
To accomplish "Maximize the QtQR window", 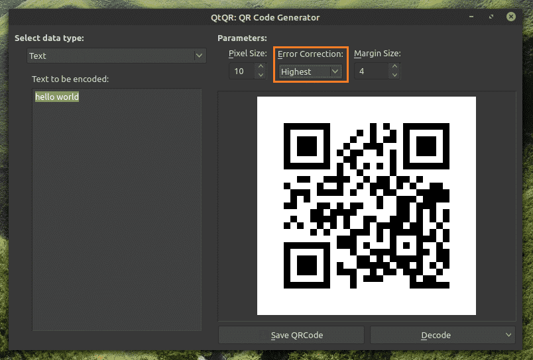I will (x=491, y=17).
